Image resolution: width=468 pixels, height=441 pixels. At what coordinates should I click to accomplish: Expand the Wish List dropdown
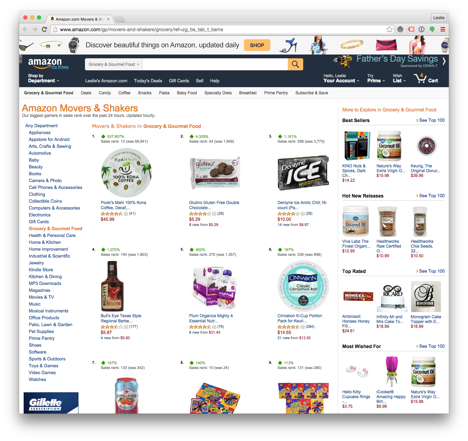pos(399,78)
